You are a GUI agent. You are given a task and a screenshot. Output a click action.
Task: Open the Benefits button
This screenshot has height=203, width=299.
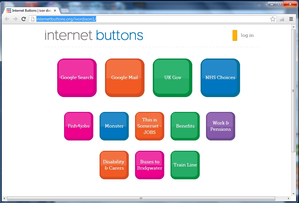point(185,126)
